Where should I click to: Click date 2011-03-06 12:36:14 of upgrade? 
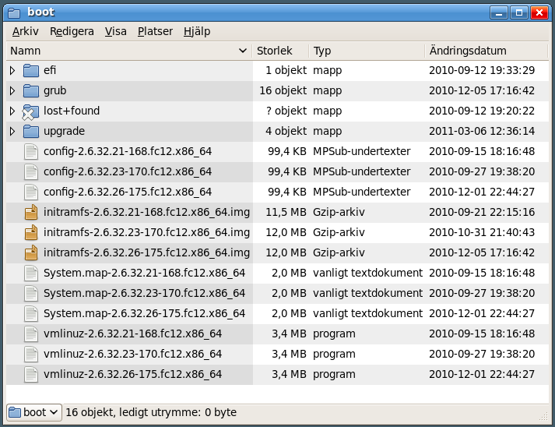482,132
